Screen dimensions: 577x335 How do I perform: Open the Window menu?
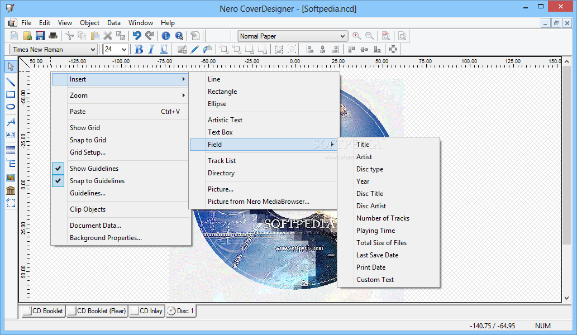pos(141,23)
